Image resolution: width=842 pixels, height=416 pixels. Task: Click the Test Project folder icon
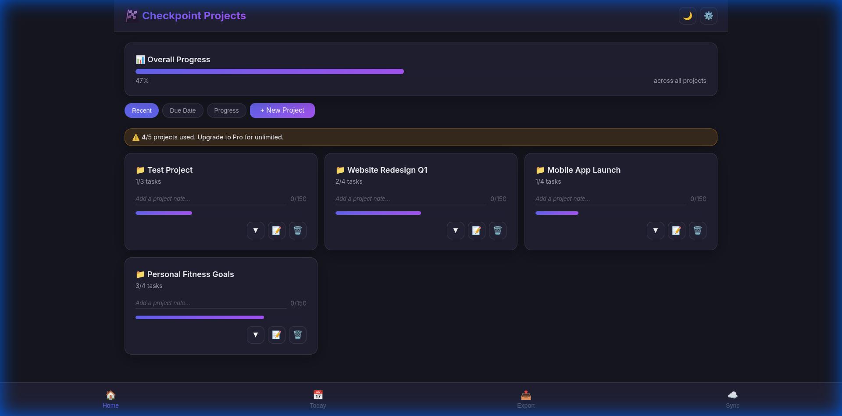[x=140, y=170]
